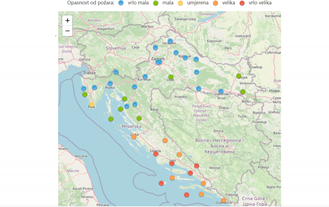Click the orange 'velika' legend swatch

[215, 3]
